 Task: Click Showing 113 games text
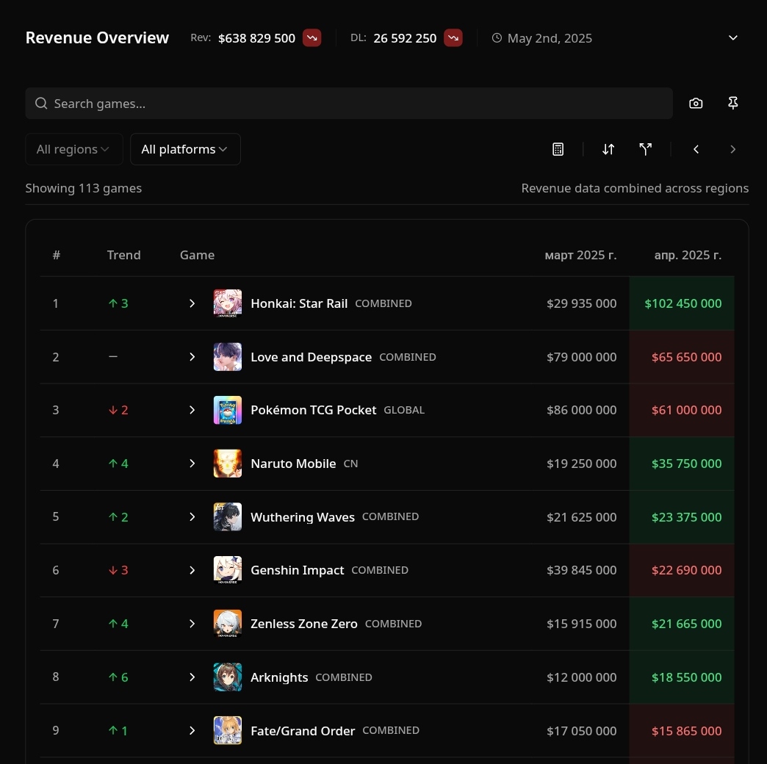84,188
